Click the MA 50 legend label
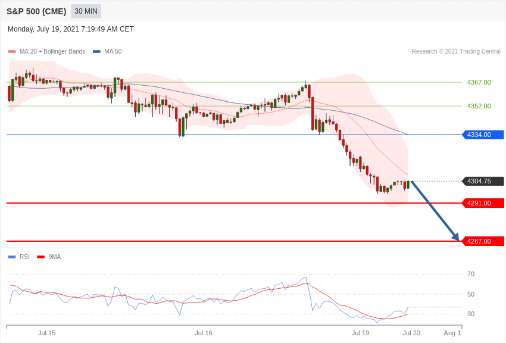 pos(113,52)
